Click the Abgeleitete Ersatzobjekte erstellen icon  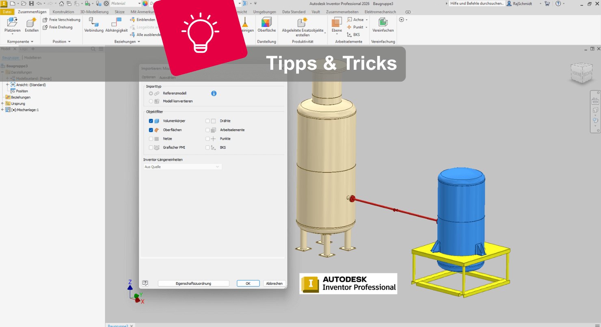(303, 22)
